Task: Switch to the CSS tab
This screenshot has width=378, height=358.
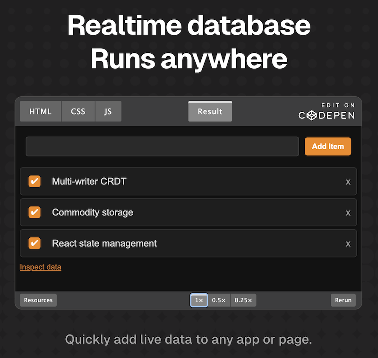Action: (x=78, y=111)
